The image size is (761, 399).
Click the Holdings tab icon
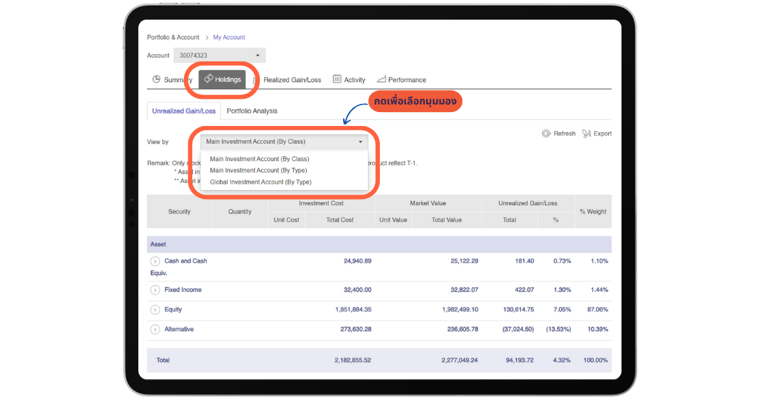[208, 79]
